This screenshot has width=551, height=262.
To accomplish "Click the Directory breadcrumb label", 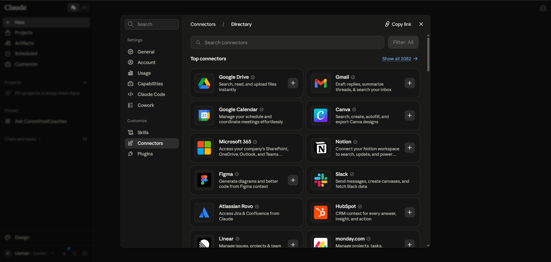I will tap(241, 24).
